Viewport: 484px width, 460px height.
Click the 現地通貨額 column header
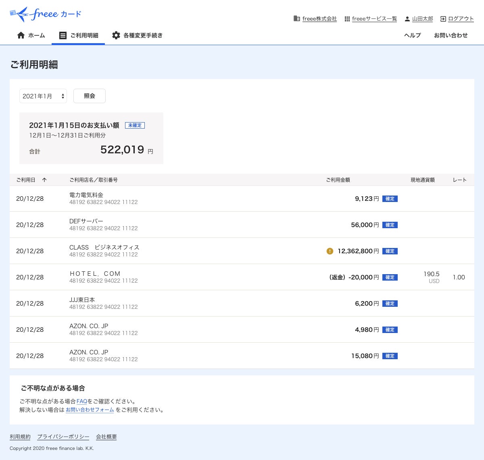[423, 180]
